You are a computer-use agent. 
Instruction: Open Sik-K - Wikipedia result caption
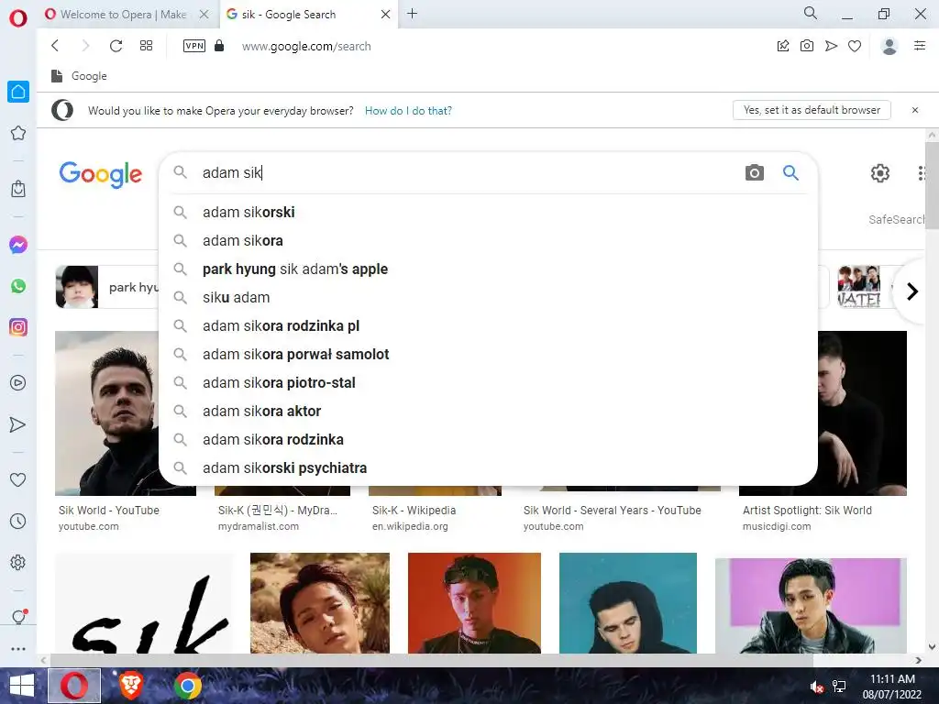(x=414, y=510)
